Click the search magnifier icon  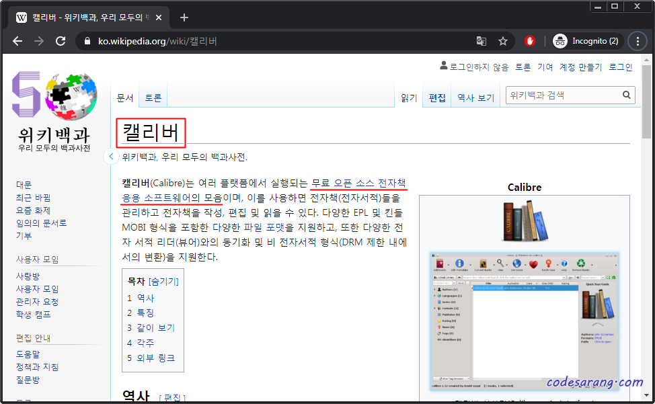point(626,95)
